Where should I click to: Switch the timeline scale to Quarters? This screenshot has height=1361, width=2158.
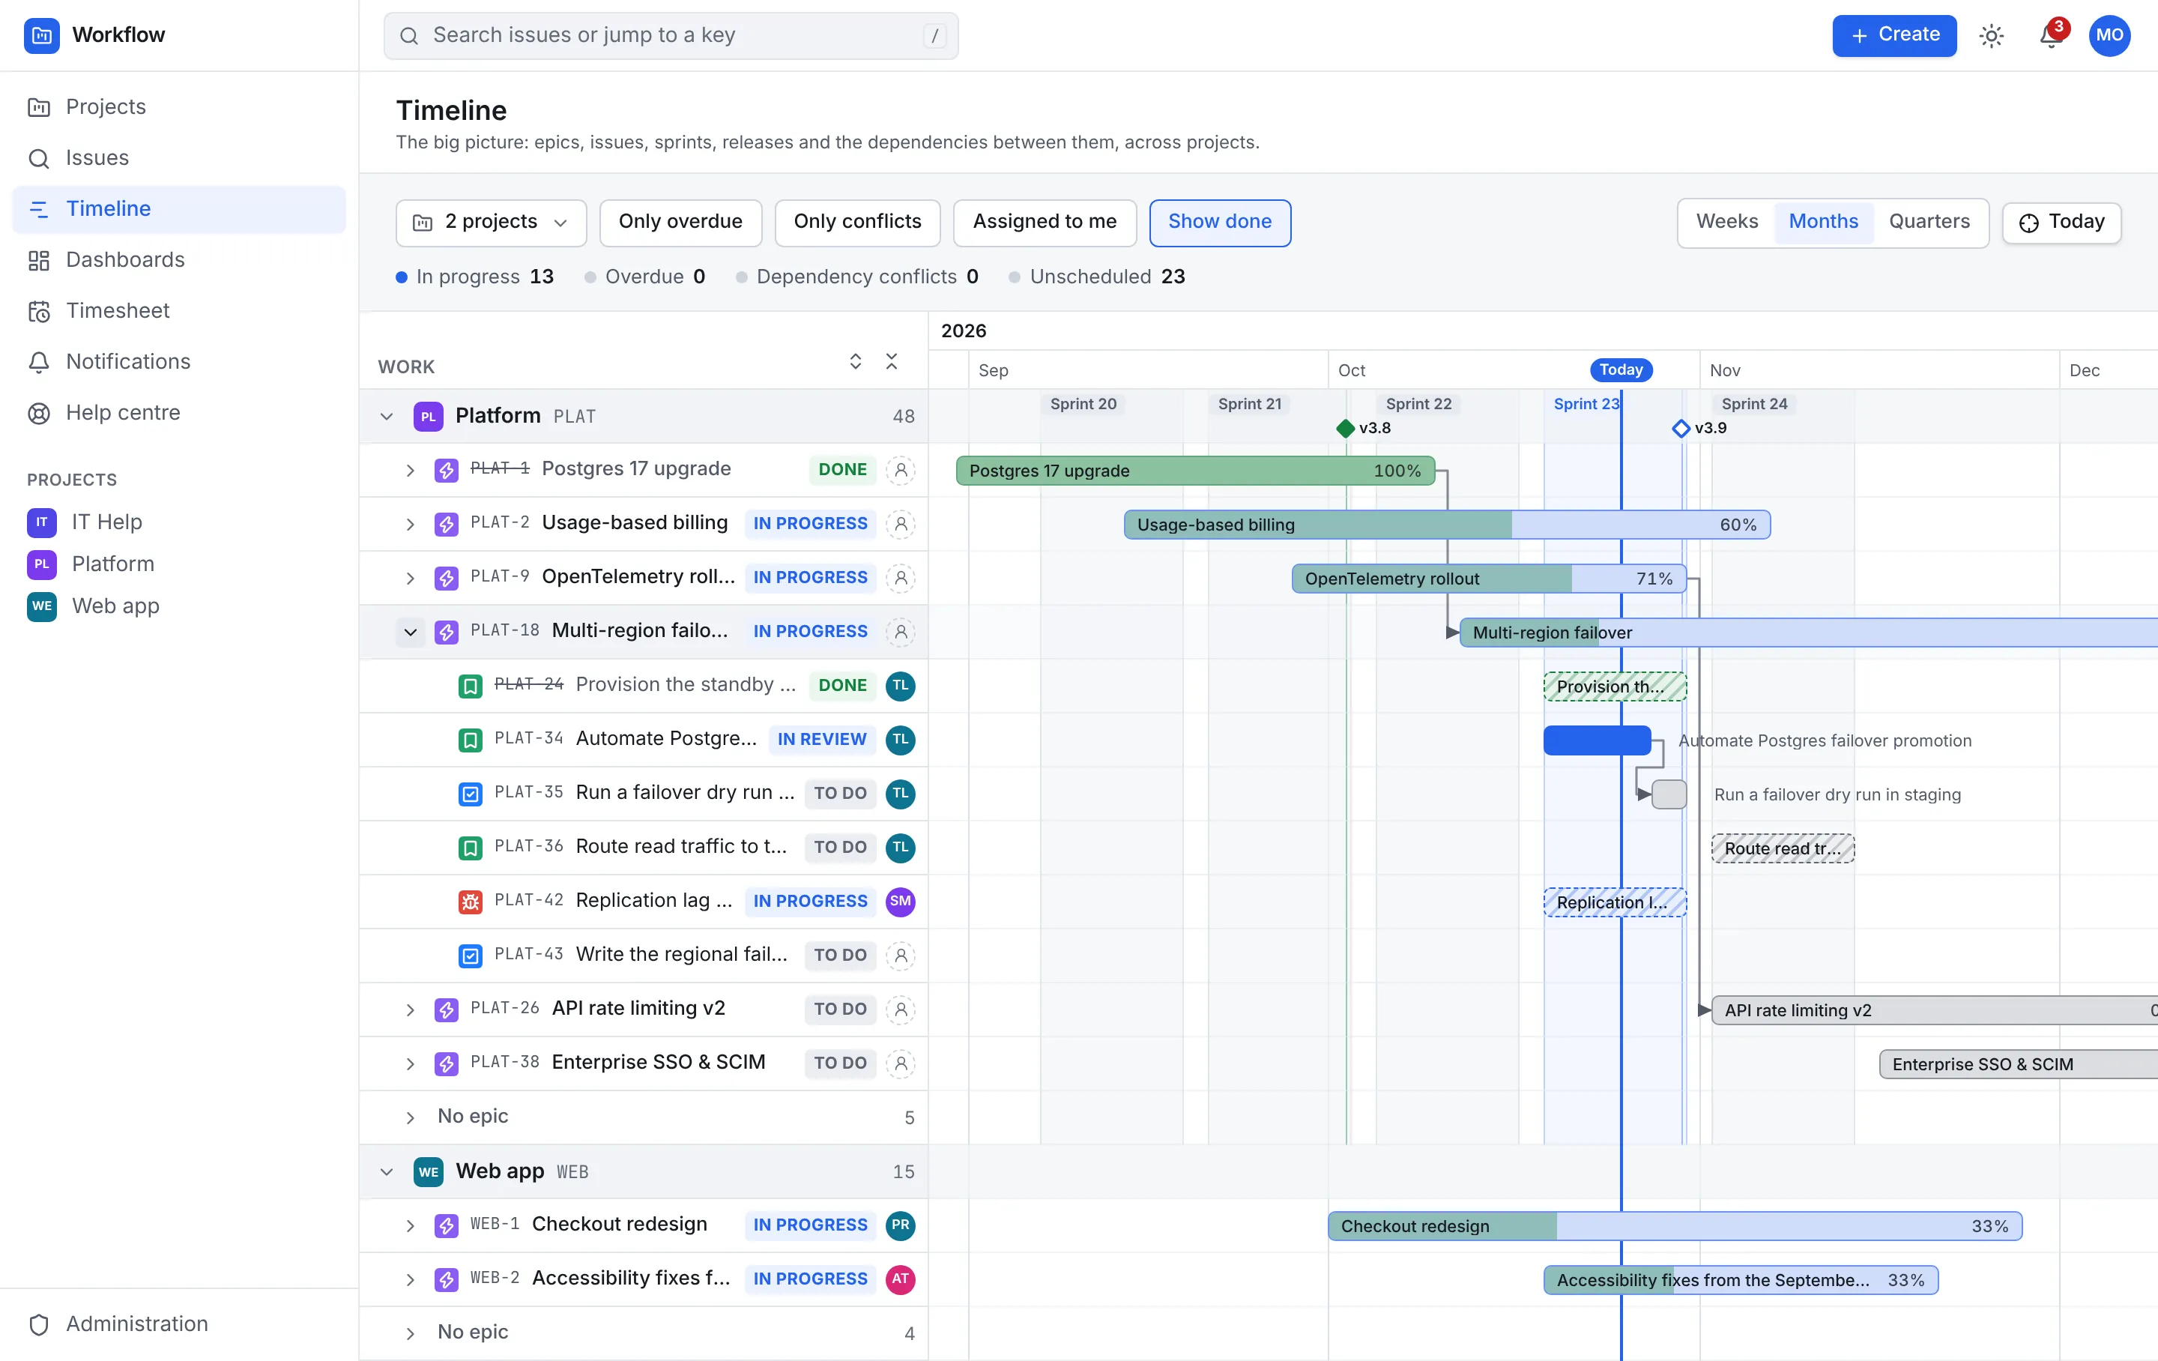[x=1929, y=223]
